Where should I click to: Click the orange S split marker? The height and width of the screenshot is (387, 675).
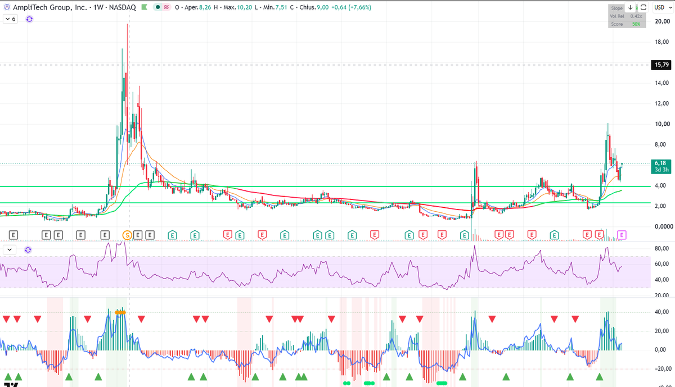coord(127,235)
